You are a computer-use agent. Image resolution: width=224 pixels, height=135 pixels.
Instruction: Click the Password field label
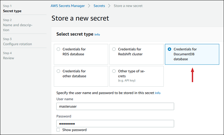pos(64,116)
